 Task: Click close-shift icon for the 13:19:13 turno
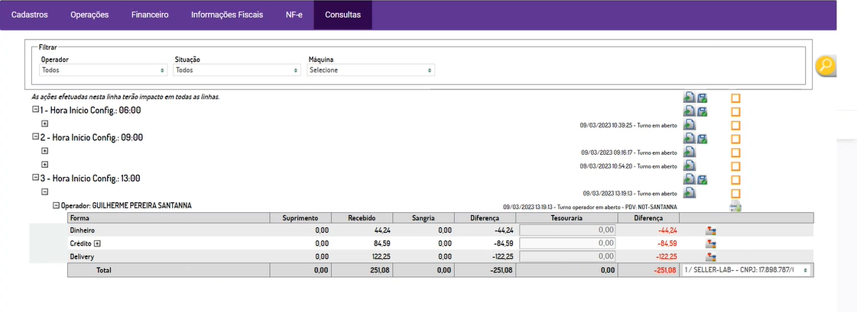pyautogui.click(x=689, y=193)
